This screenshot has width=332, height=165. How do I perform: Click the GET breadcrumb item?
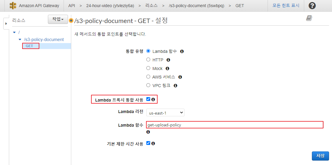pyautogui.click(x=239, y=6)
